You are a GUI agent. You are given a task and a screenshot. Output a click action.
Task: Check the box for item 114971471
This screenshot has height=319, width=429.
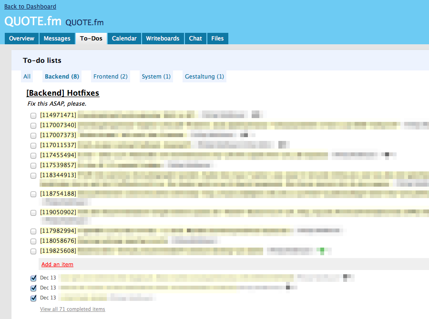tap(33, 115)
